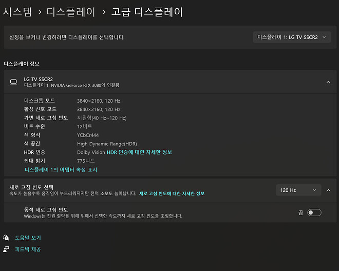Select the 12비트 bit depth value

tap(85, 126)
